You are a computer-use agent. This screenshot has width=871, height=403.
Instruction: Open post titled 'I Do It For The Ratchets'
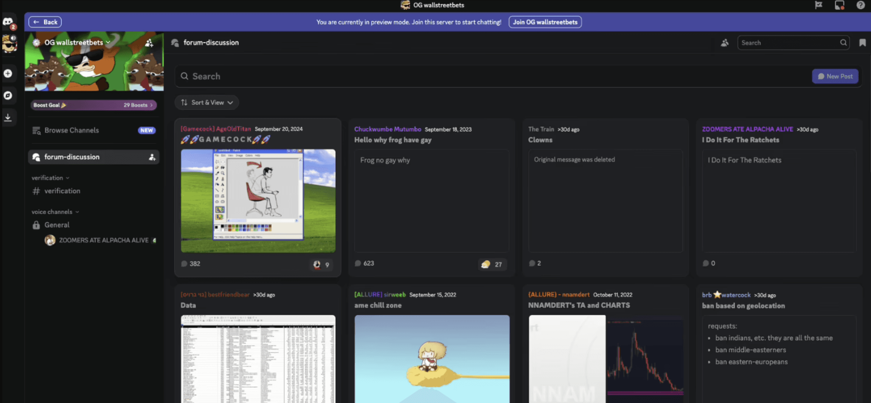click(x=741, y=140)
